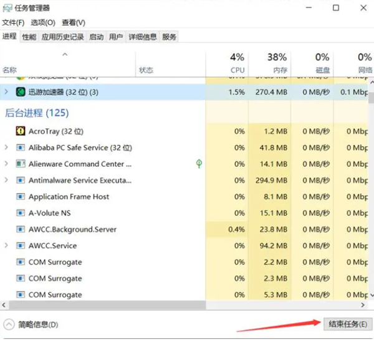
Task: Expand the AWCC.Service process group
Action: click(6, 245)
